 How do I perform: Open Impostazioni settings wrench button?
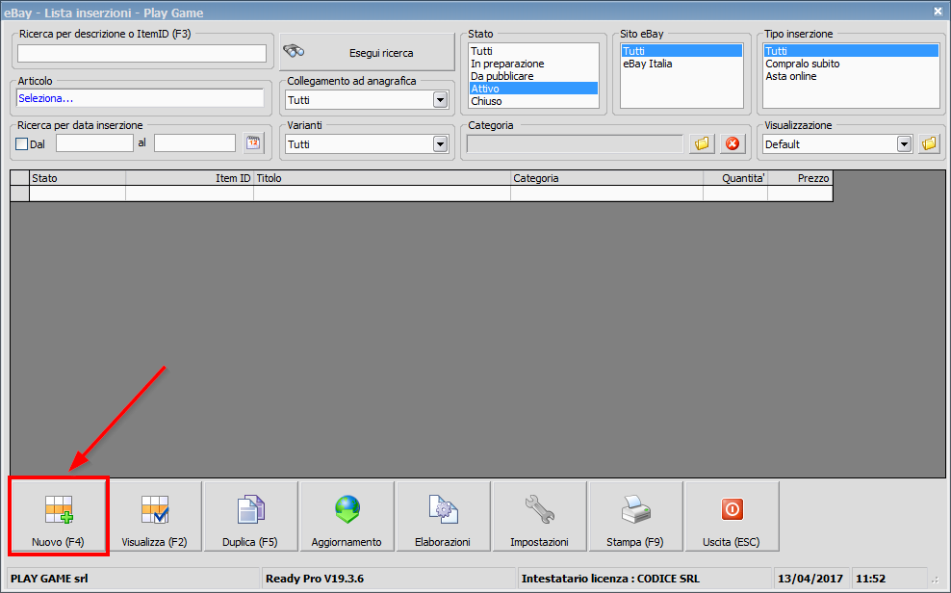click(x=539, y=516)
